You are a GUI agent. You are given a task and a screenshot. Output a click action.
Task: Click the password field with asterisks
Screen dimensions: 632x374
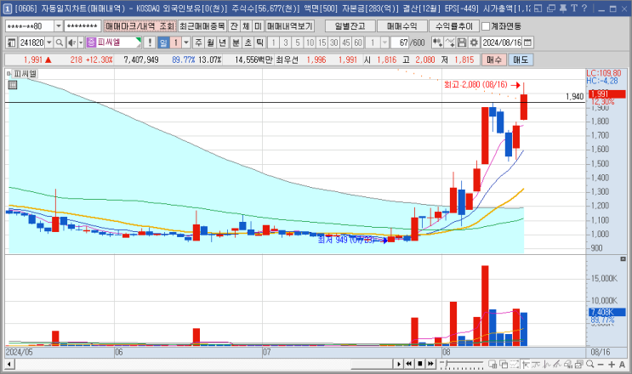[x=83, y=26]
